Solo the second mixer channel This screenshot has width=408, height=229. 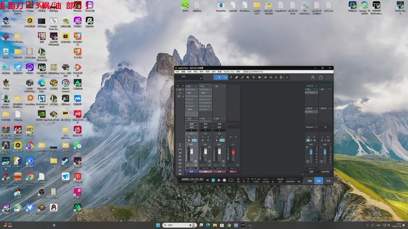pos(208,136)
